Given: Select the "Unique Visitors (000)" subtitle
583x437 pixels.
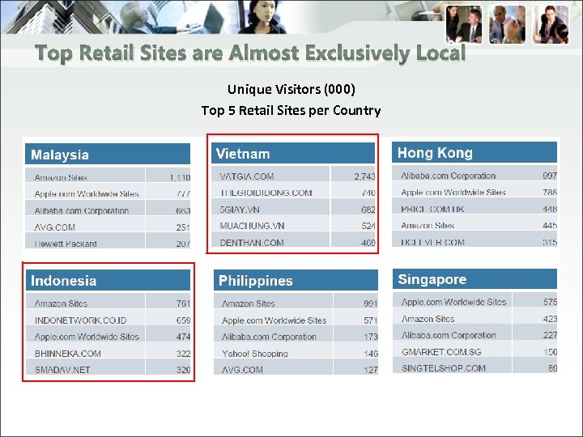Looking at the screenshot, I should tap(291, 89).
